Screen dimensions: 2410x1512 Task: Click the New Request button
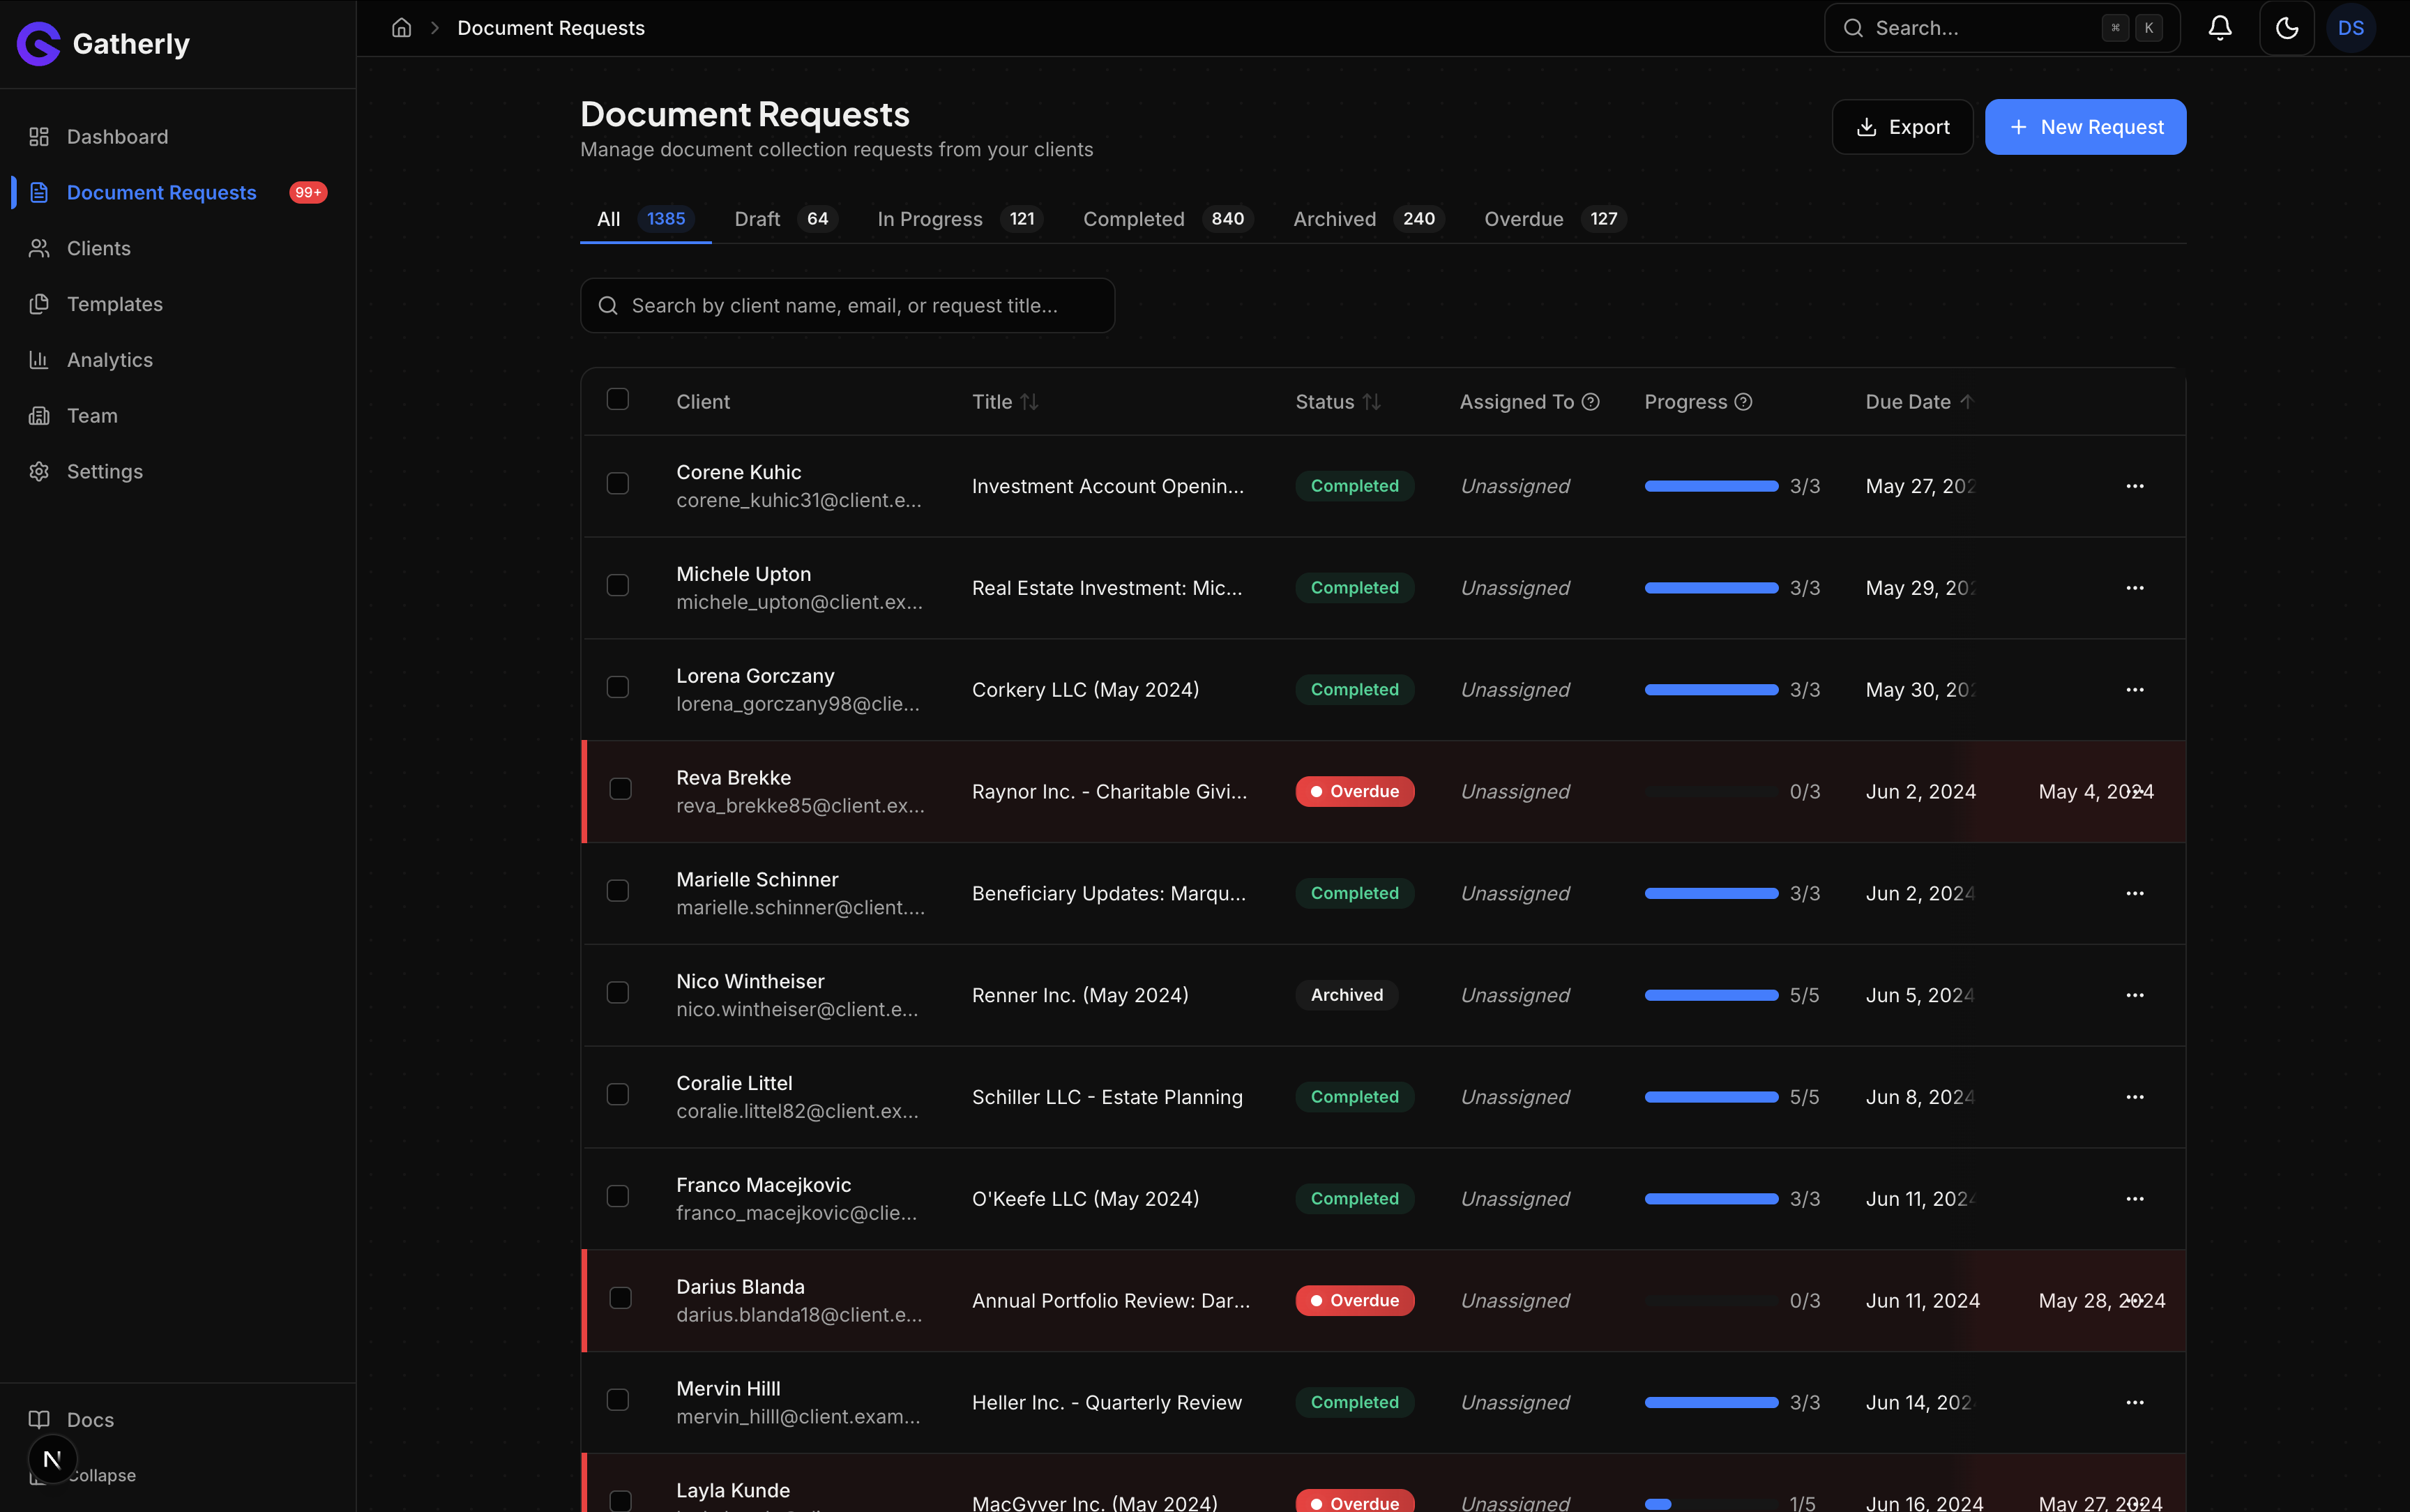coord(2085,127)
